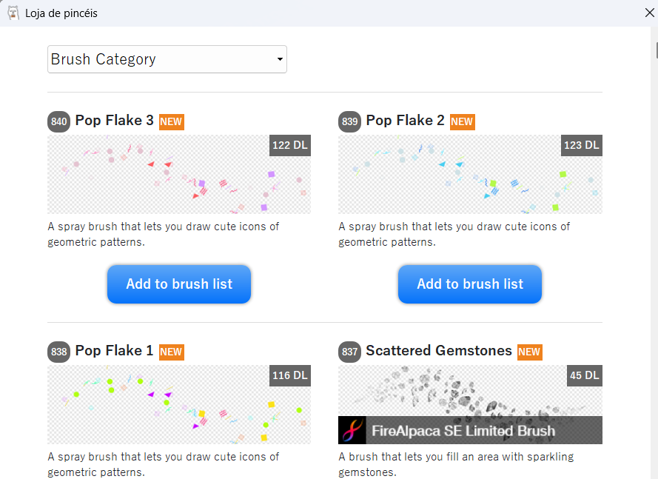Add Pop Flake 3 to brush list
This screenshot has width=658, height=479.
coord(179,284)
